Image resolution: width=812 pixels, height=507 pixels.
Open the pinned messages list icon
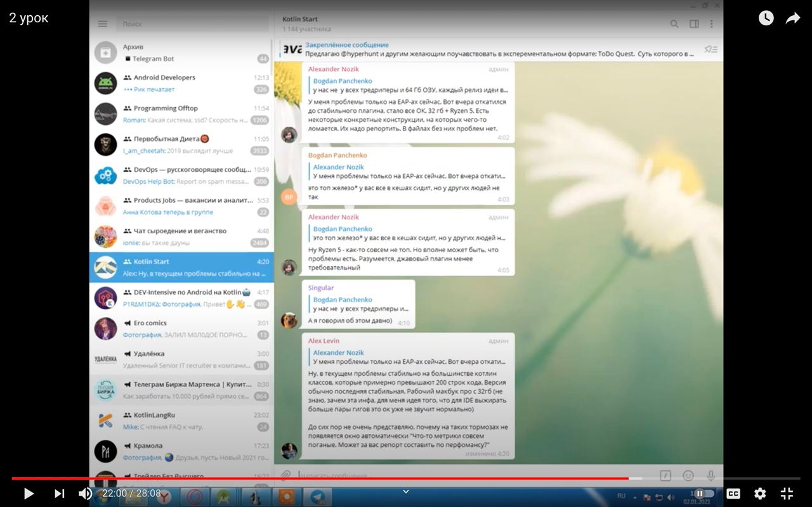(711, 49)
